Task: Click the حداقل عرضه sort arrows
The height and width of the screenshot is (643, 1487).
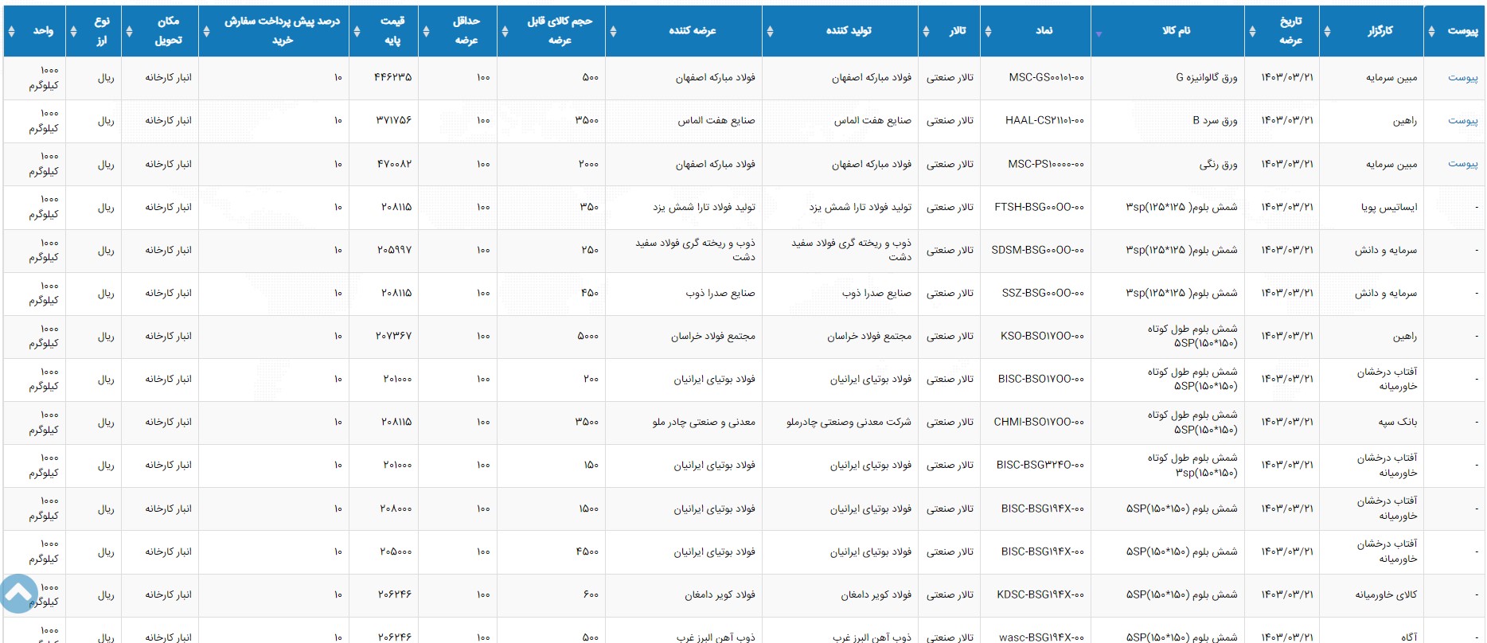Action: pyautogui.click(x=426, y=31)
